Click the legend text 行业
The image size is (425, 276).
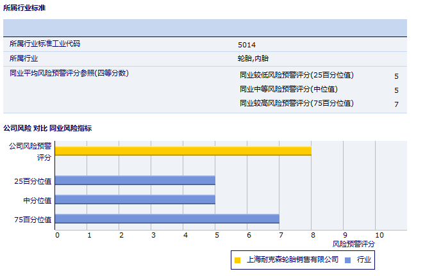click(364, 259)
